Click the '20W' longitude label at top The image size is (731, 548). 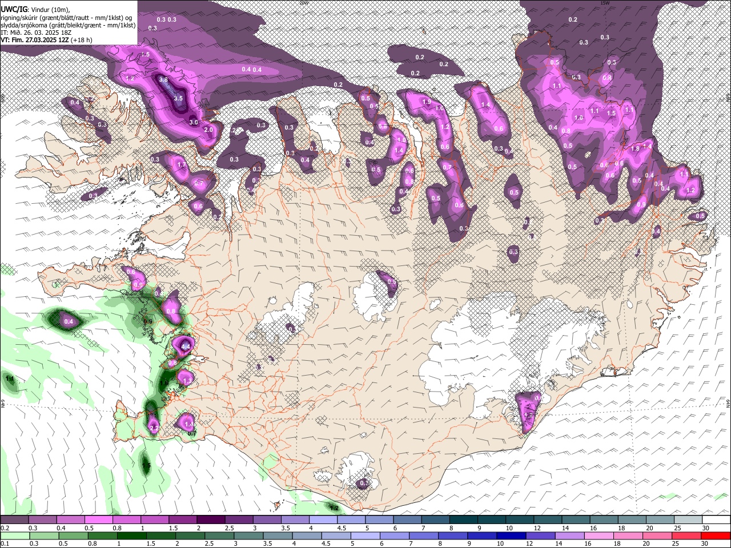point(304,2)
